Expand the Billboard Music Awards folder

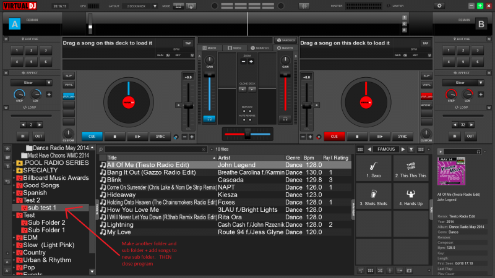coord(14,178)
